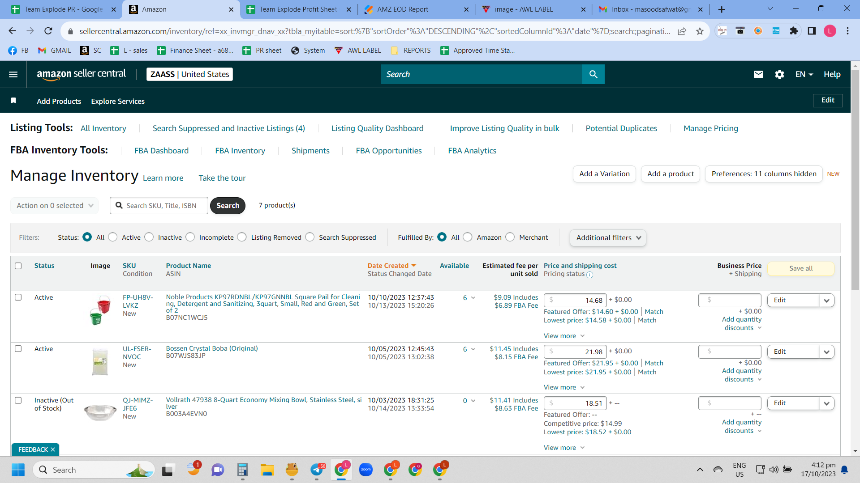Open the Action on 0 selected dropdown

pos(55,206)
